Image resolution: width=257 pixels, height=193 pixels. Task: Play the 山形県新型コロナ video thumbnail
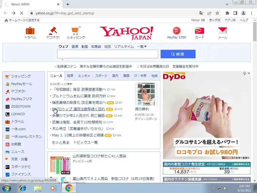point(60,164)
